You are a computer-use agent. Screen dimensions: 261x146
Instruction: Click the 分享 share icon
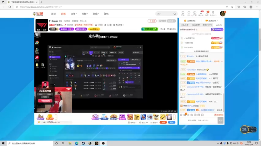[162, 29]
